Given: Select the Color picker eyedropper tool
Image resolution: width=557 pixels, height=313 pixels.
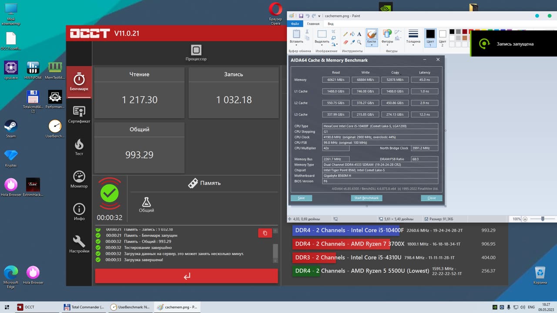Looking at the screenshot, I should (x=352, y=42).
